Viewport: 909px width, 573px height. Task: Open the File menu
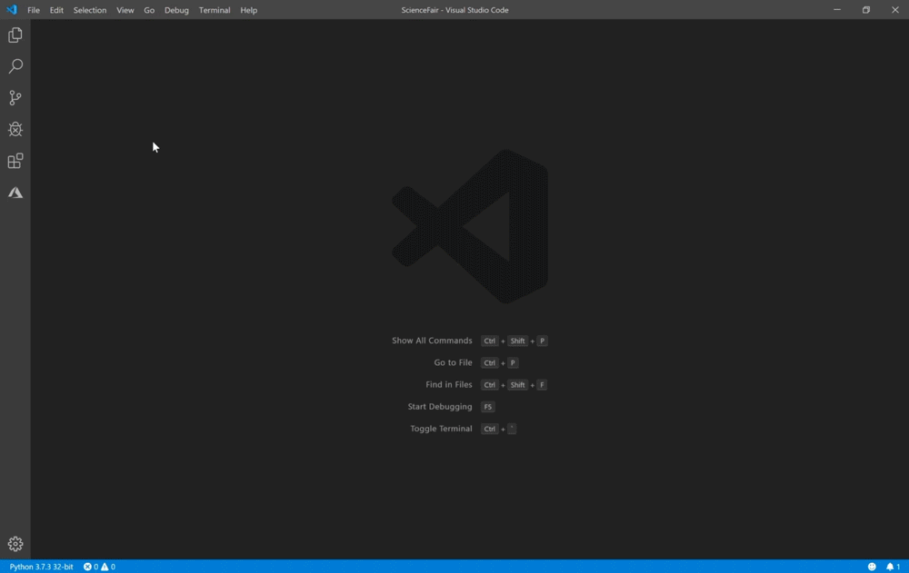tap(34, 10)
